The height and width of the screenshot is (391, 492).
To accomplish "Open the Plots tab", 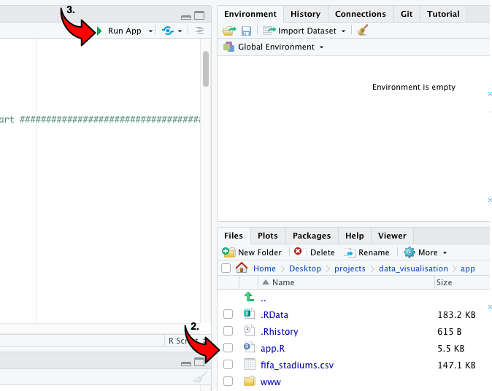I will tap(268, 236).
